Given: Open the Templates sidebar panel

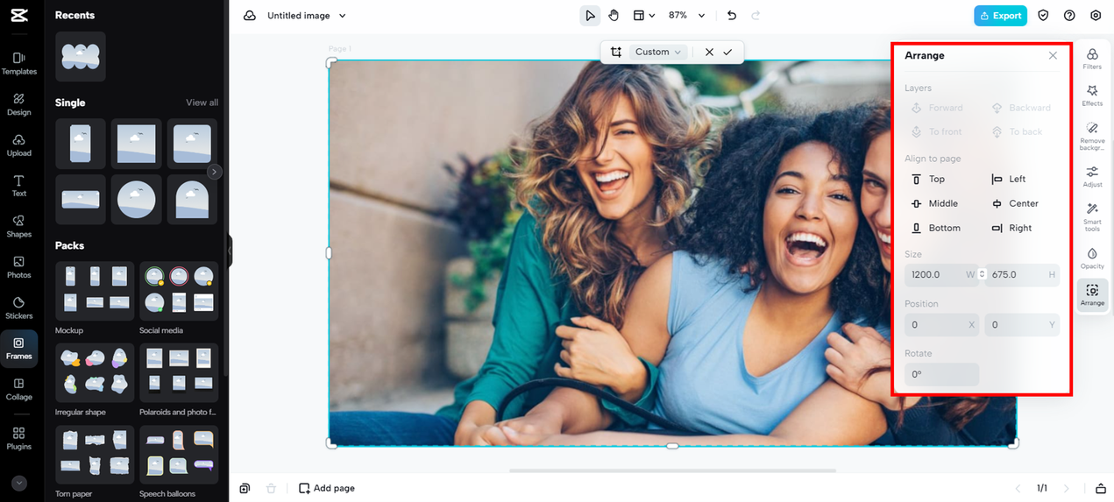Looking at the screenshot, I should 19,63.
